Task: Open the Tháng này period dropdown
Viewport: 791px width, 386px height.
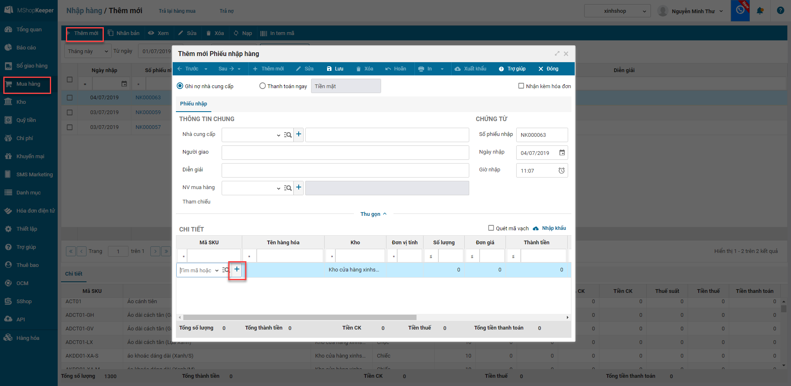Action: 87,51
